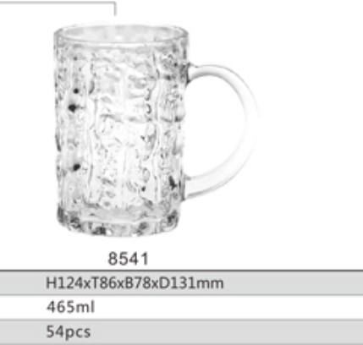Screen dimensions: 363x345
Task: Click the white capacity row's empty area
Action: (226, 307)
